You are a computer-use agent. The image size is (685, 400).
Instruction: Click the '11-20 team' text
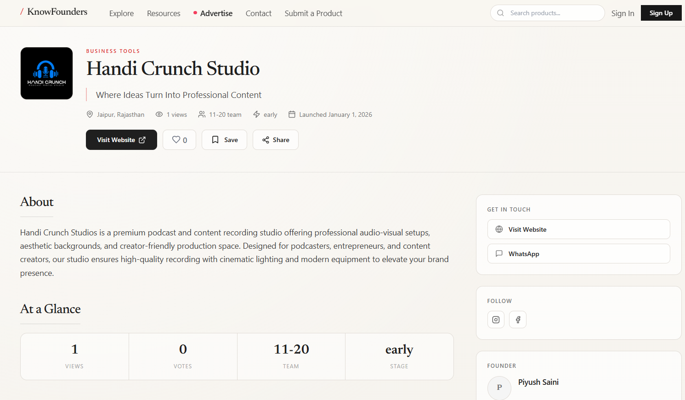(x=225, y=114)
